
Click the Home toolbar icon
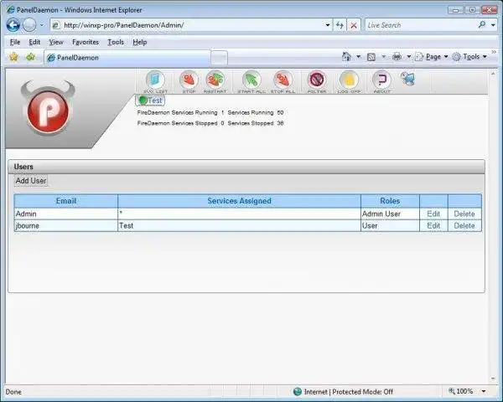point(346,57)
